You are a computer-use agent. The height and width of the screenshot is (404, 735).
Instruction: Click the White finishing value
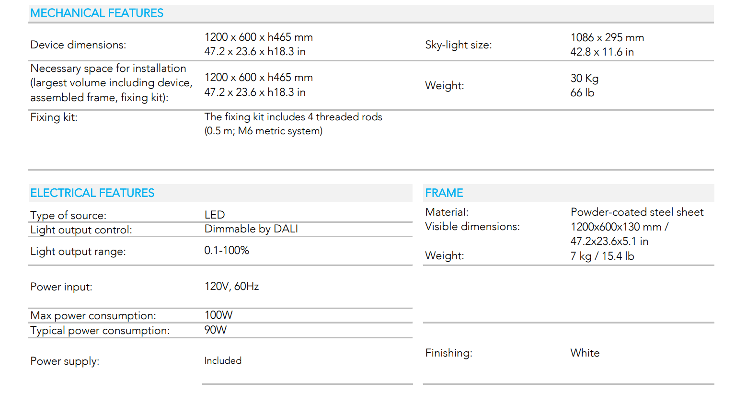pyautogui.click(x=585, y=353)
